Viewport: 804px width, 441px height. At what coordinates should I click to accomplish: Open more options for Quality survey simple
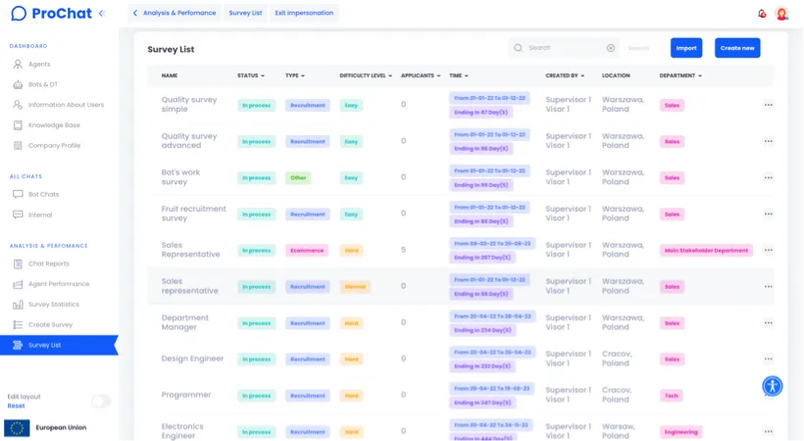[x=768, y=105]
